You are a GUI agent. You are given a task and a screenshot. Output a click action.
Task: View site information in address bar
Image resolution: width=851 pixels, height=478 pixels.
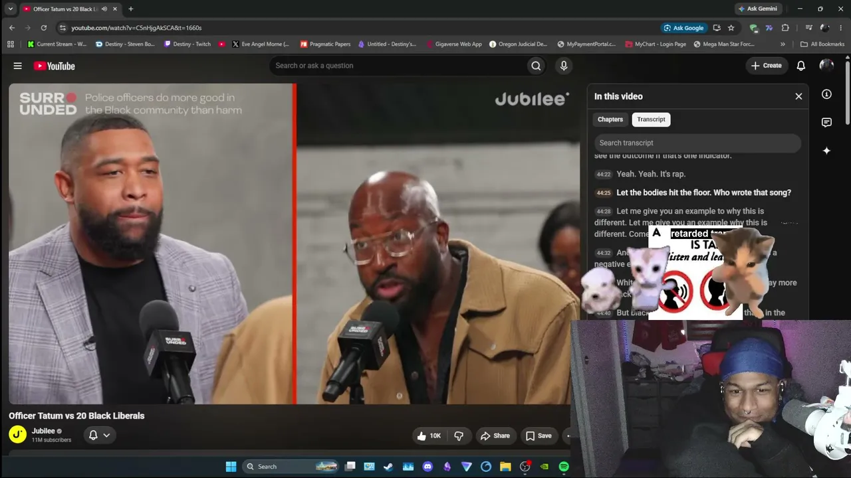coord(62,28)
